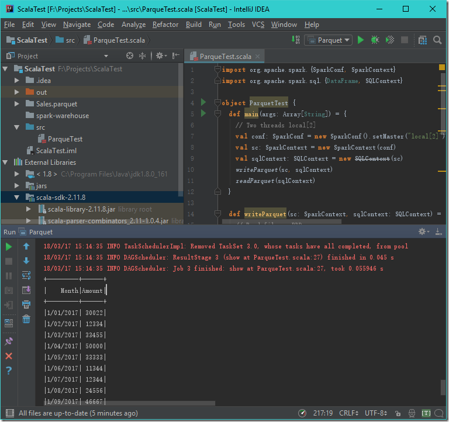
Task: Click the trash icon to clear console output
Action: click(x=26, y=319)
